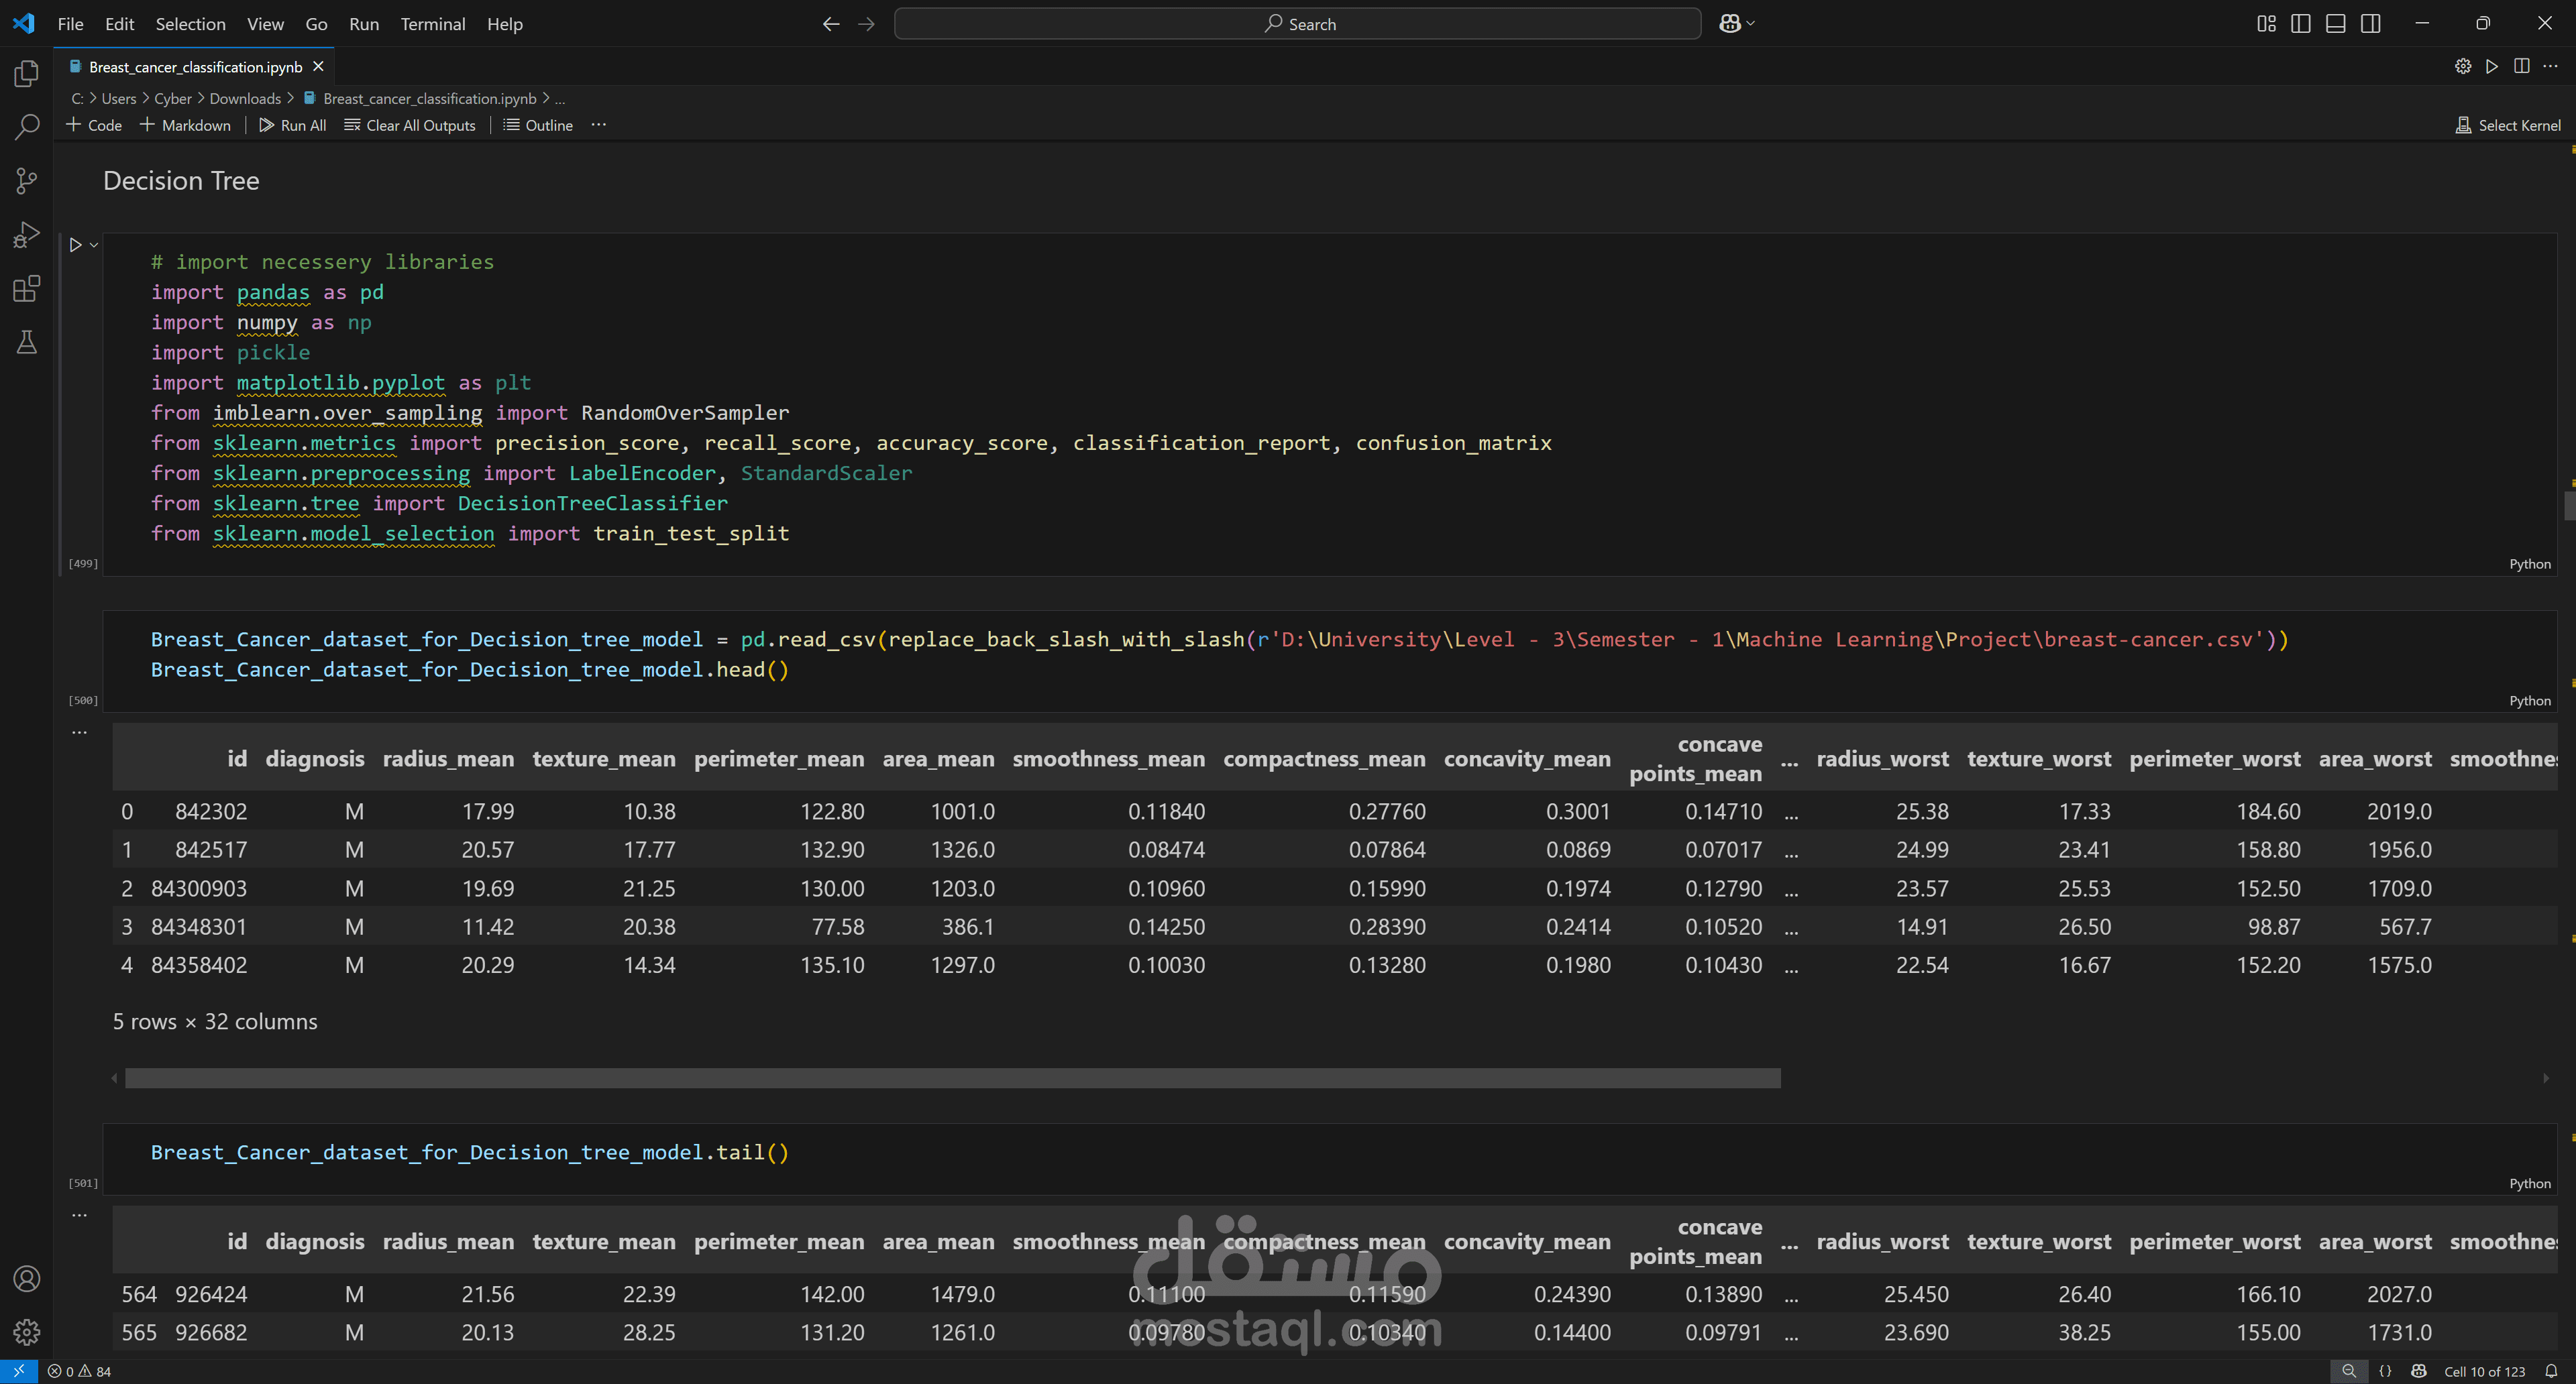Click the notebook settings gear icon
The height and width of the screenshot is (1384, 2576).
pos(2462,66)
